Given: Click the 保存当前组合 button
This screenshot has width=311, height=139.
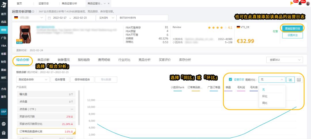Looking at the screenshot, I should [82, 79].
